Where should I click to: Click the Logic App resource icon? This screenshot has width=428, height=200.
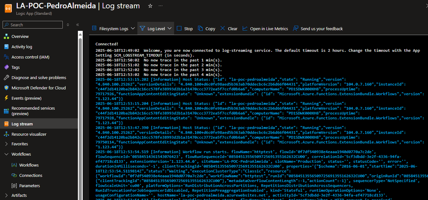9,9
